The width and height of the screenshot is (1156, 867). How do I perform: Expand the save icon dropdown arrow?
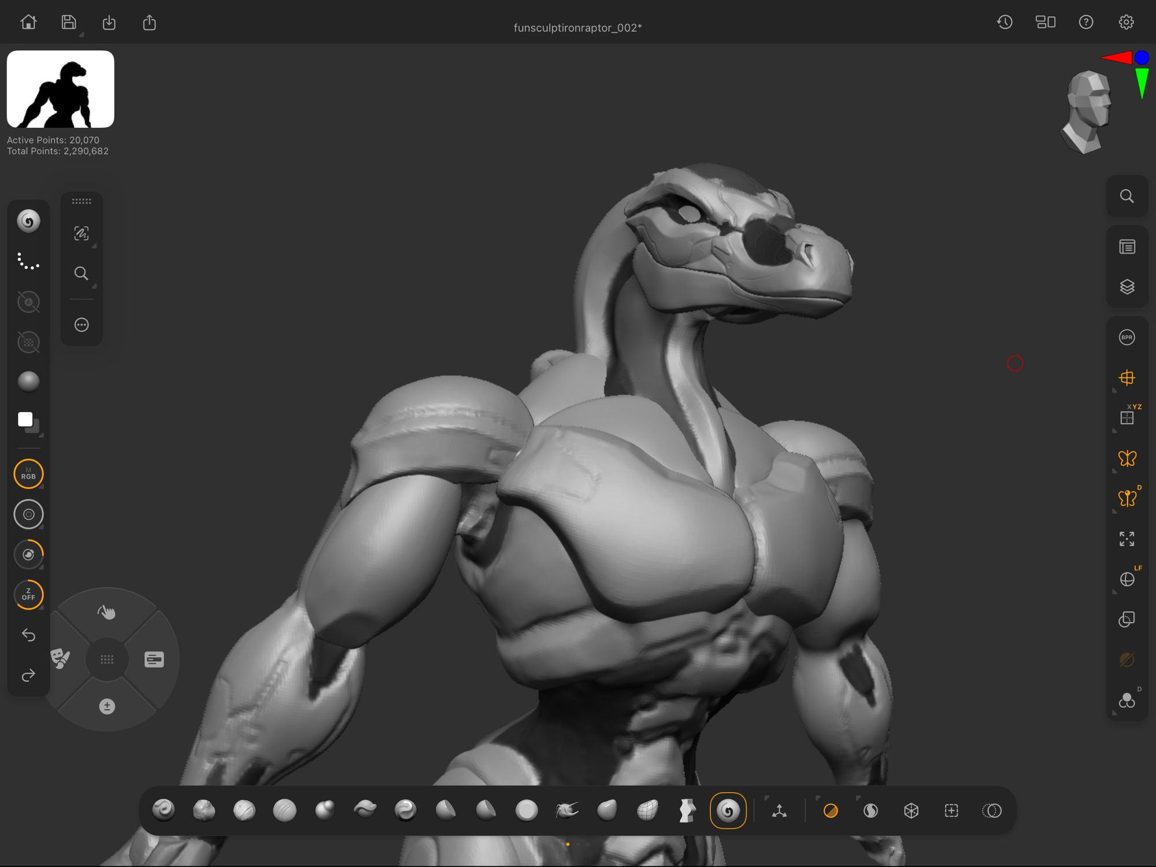(81, 35)
